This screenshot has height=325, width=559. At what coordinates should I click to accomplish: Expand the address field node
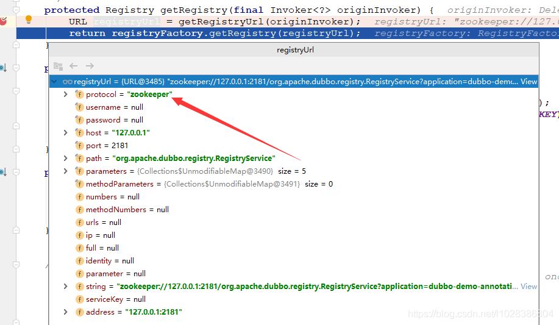coord(66,312)
